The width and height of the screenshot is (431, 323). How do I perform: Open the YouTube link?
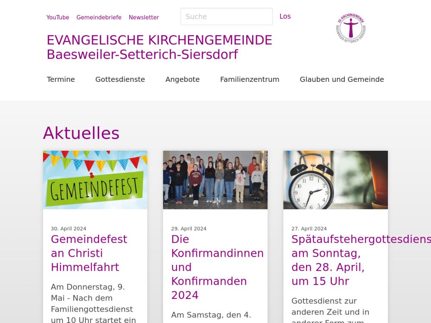58,17
